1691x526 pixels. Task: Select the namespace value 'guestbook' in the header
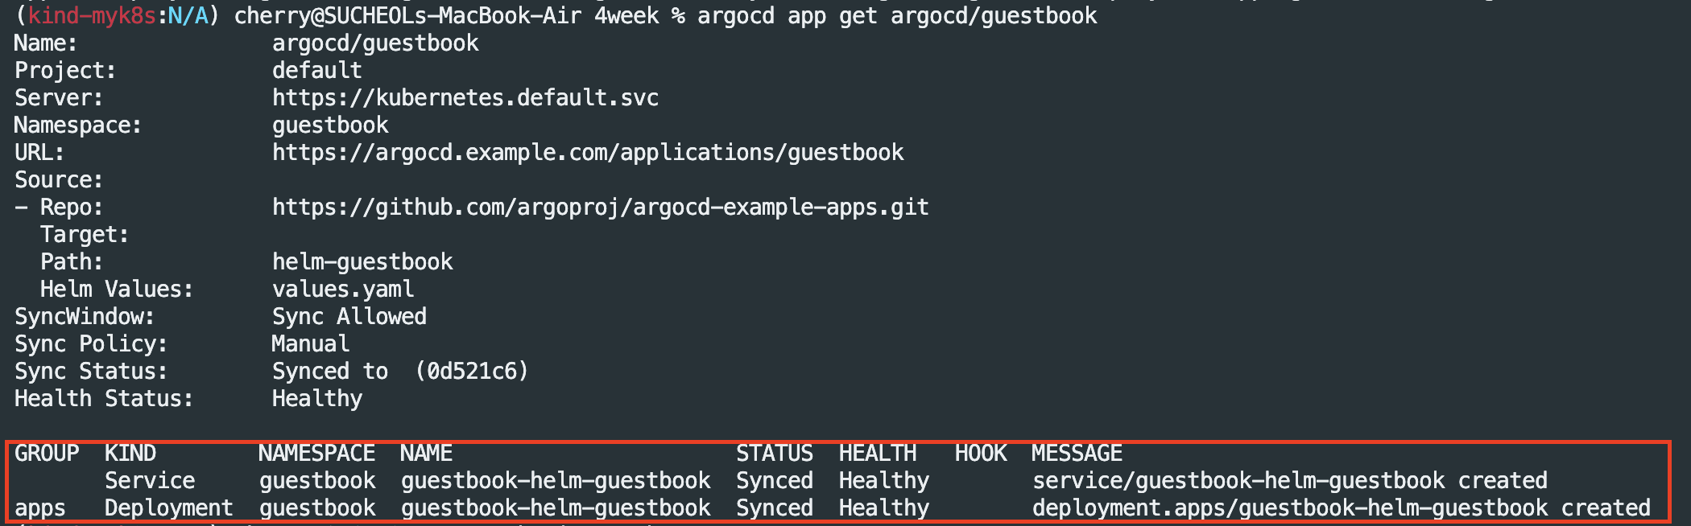(330, 125)
